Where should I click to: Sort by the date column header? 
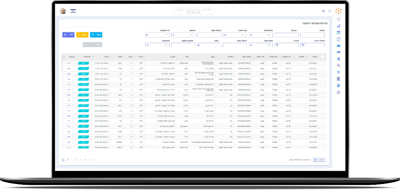coord(100,57)
